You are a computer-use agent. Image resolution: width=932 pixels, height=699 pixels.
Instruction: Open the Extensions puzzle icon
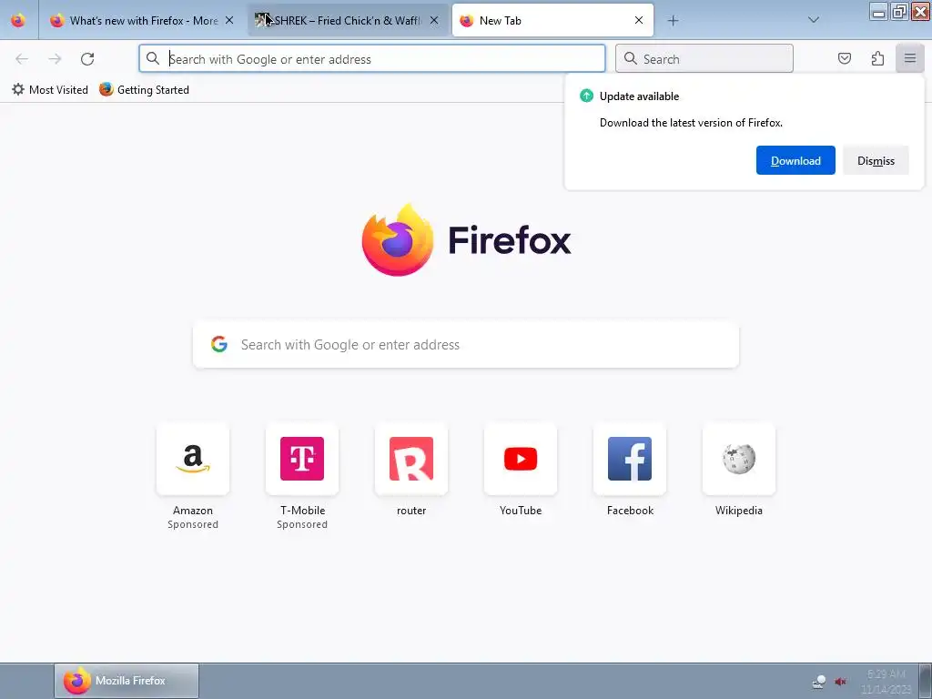877,59
